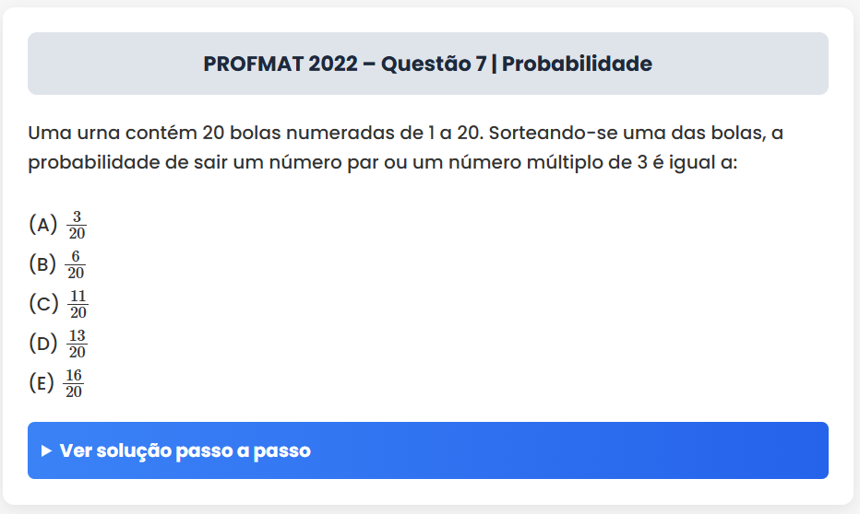
Task: Click the "Probabilidade" topic in the header
Action: [577, 64]
